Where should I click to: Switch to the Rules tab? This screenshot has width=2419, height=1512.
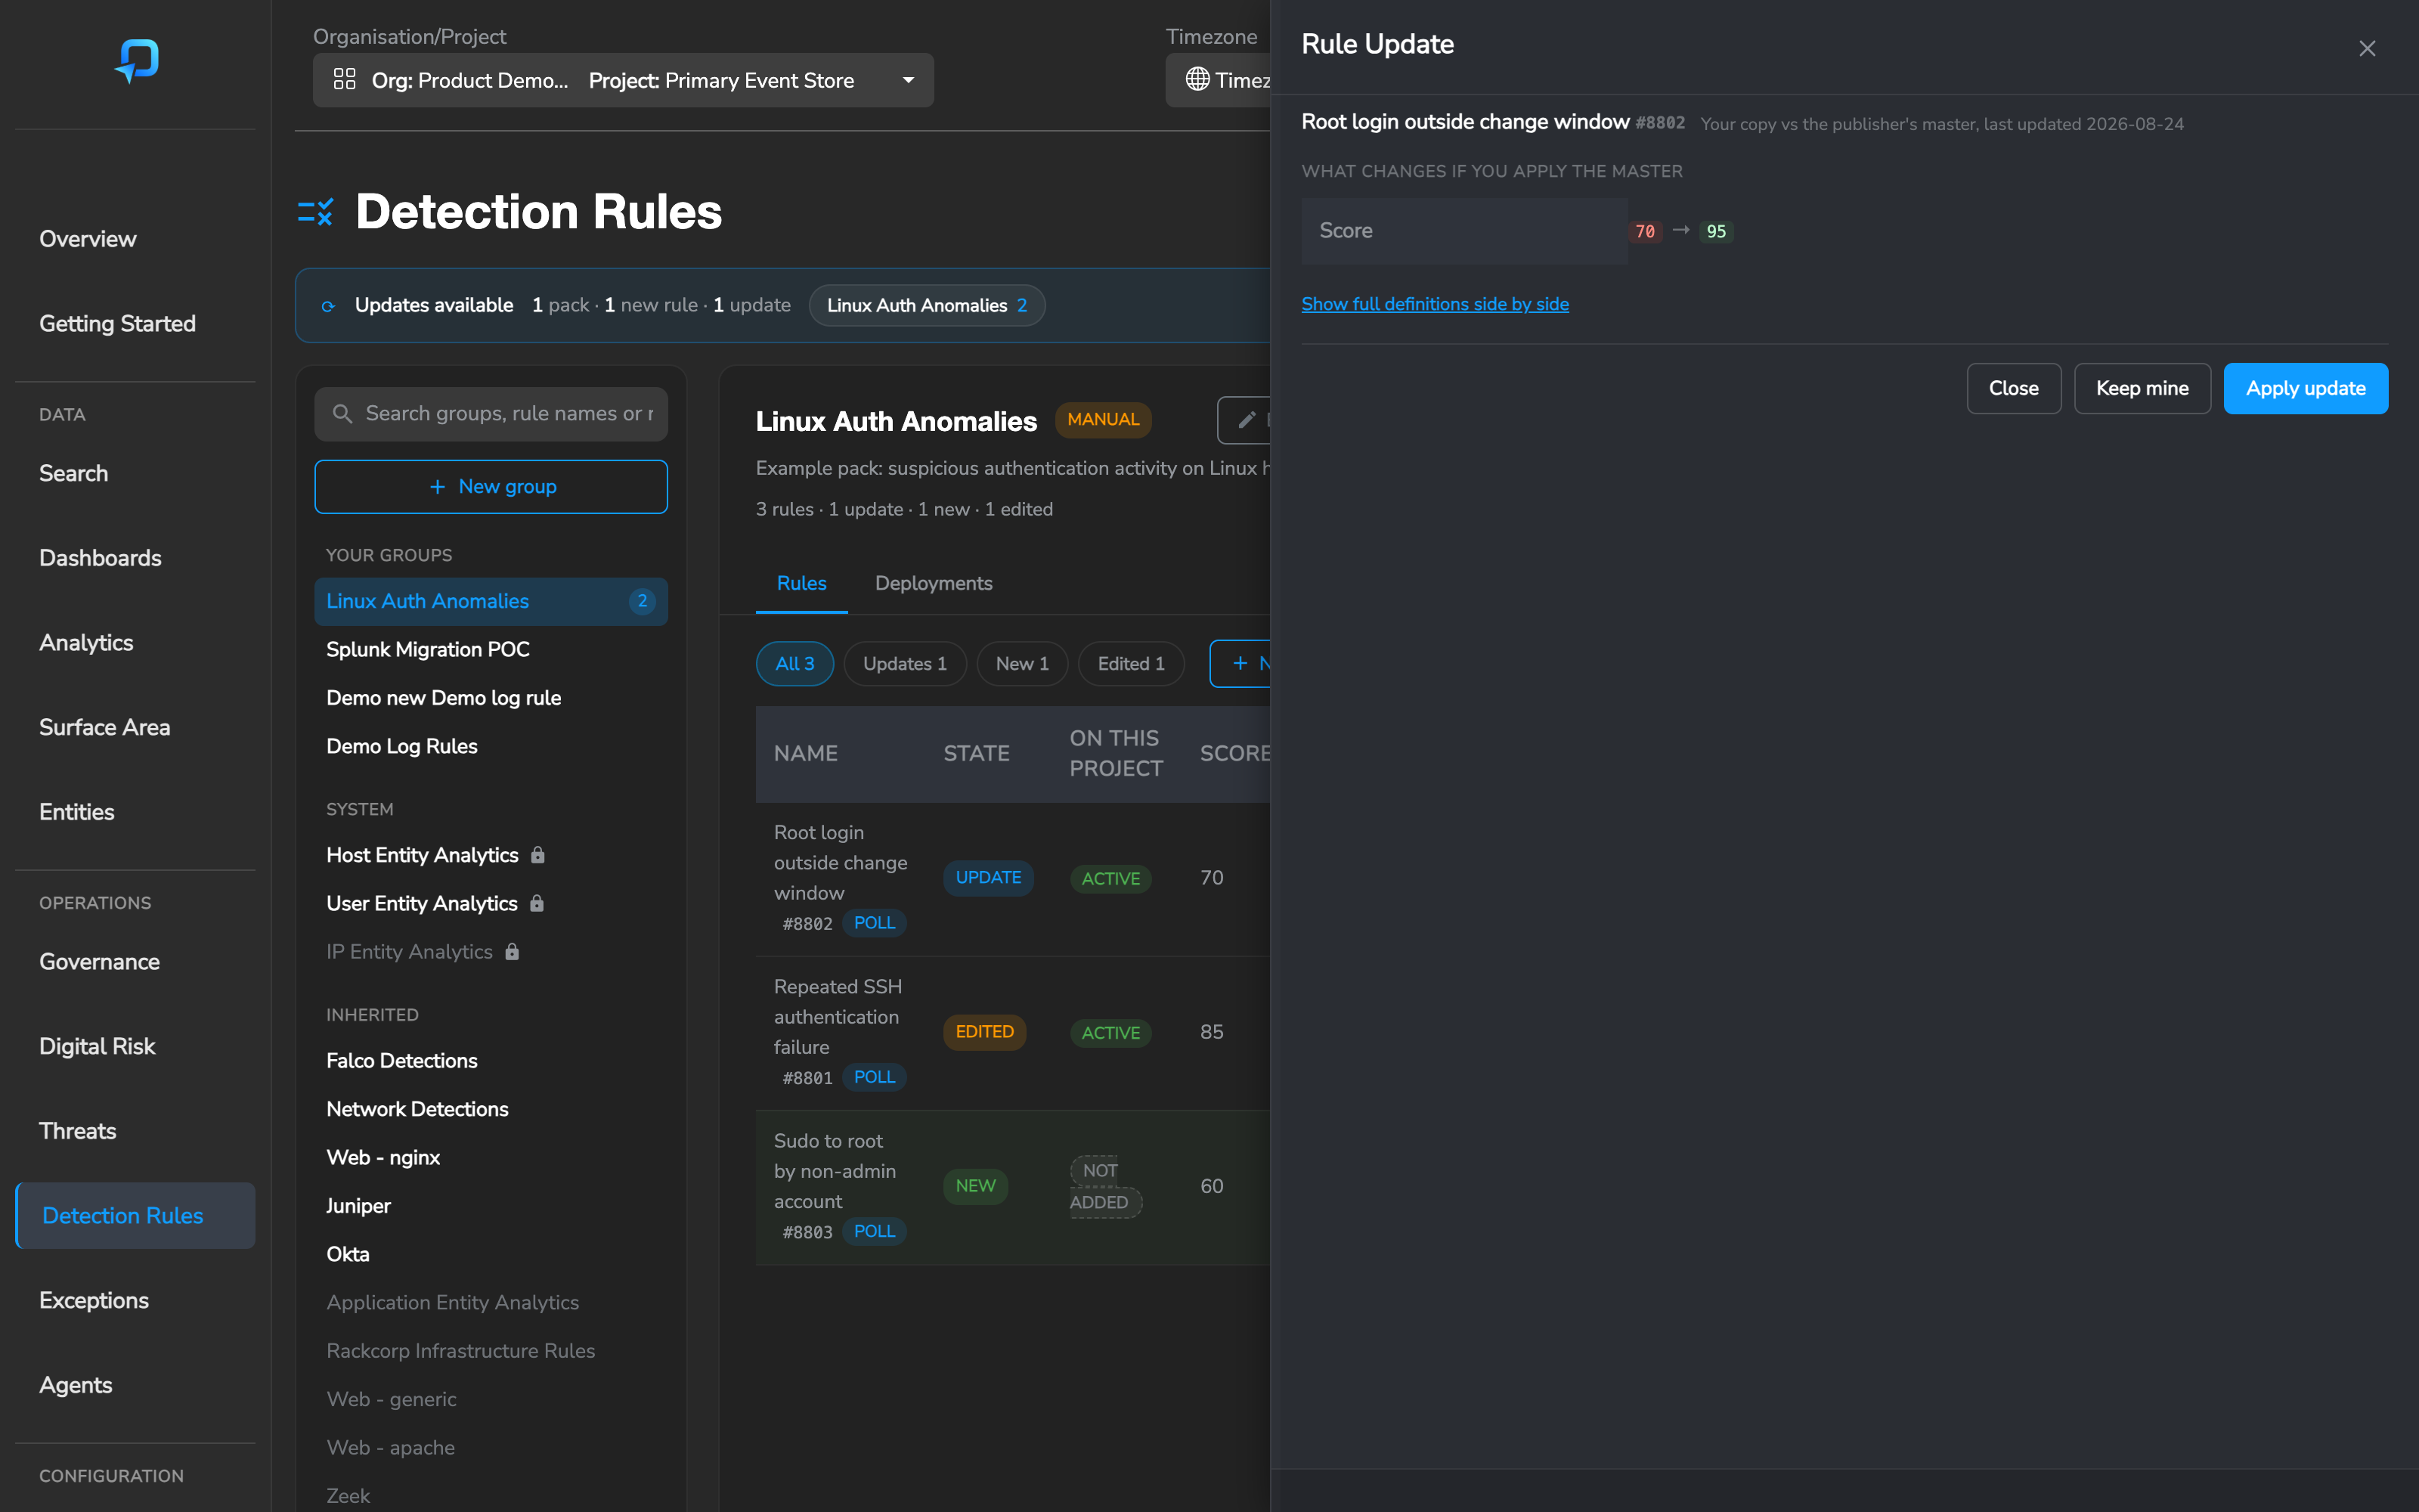point(801,583)
